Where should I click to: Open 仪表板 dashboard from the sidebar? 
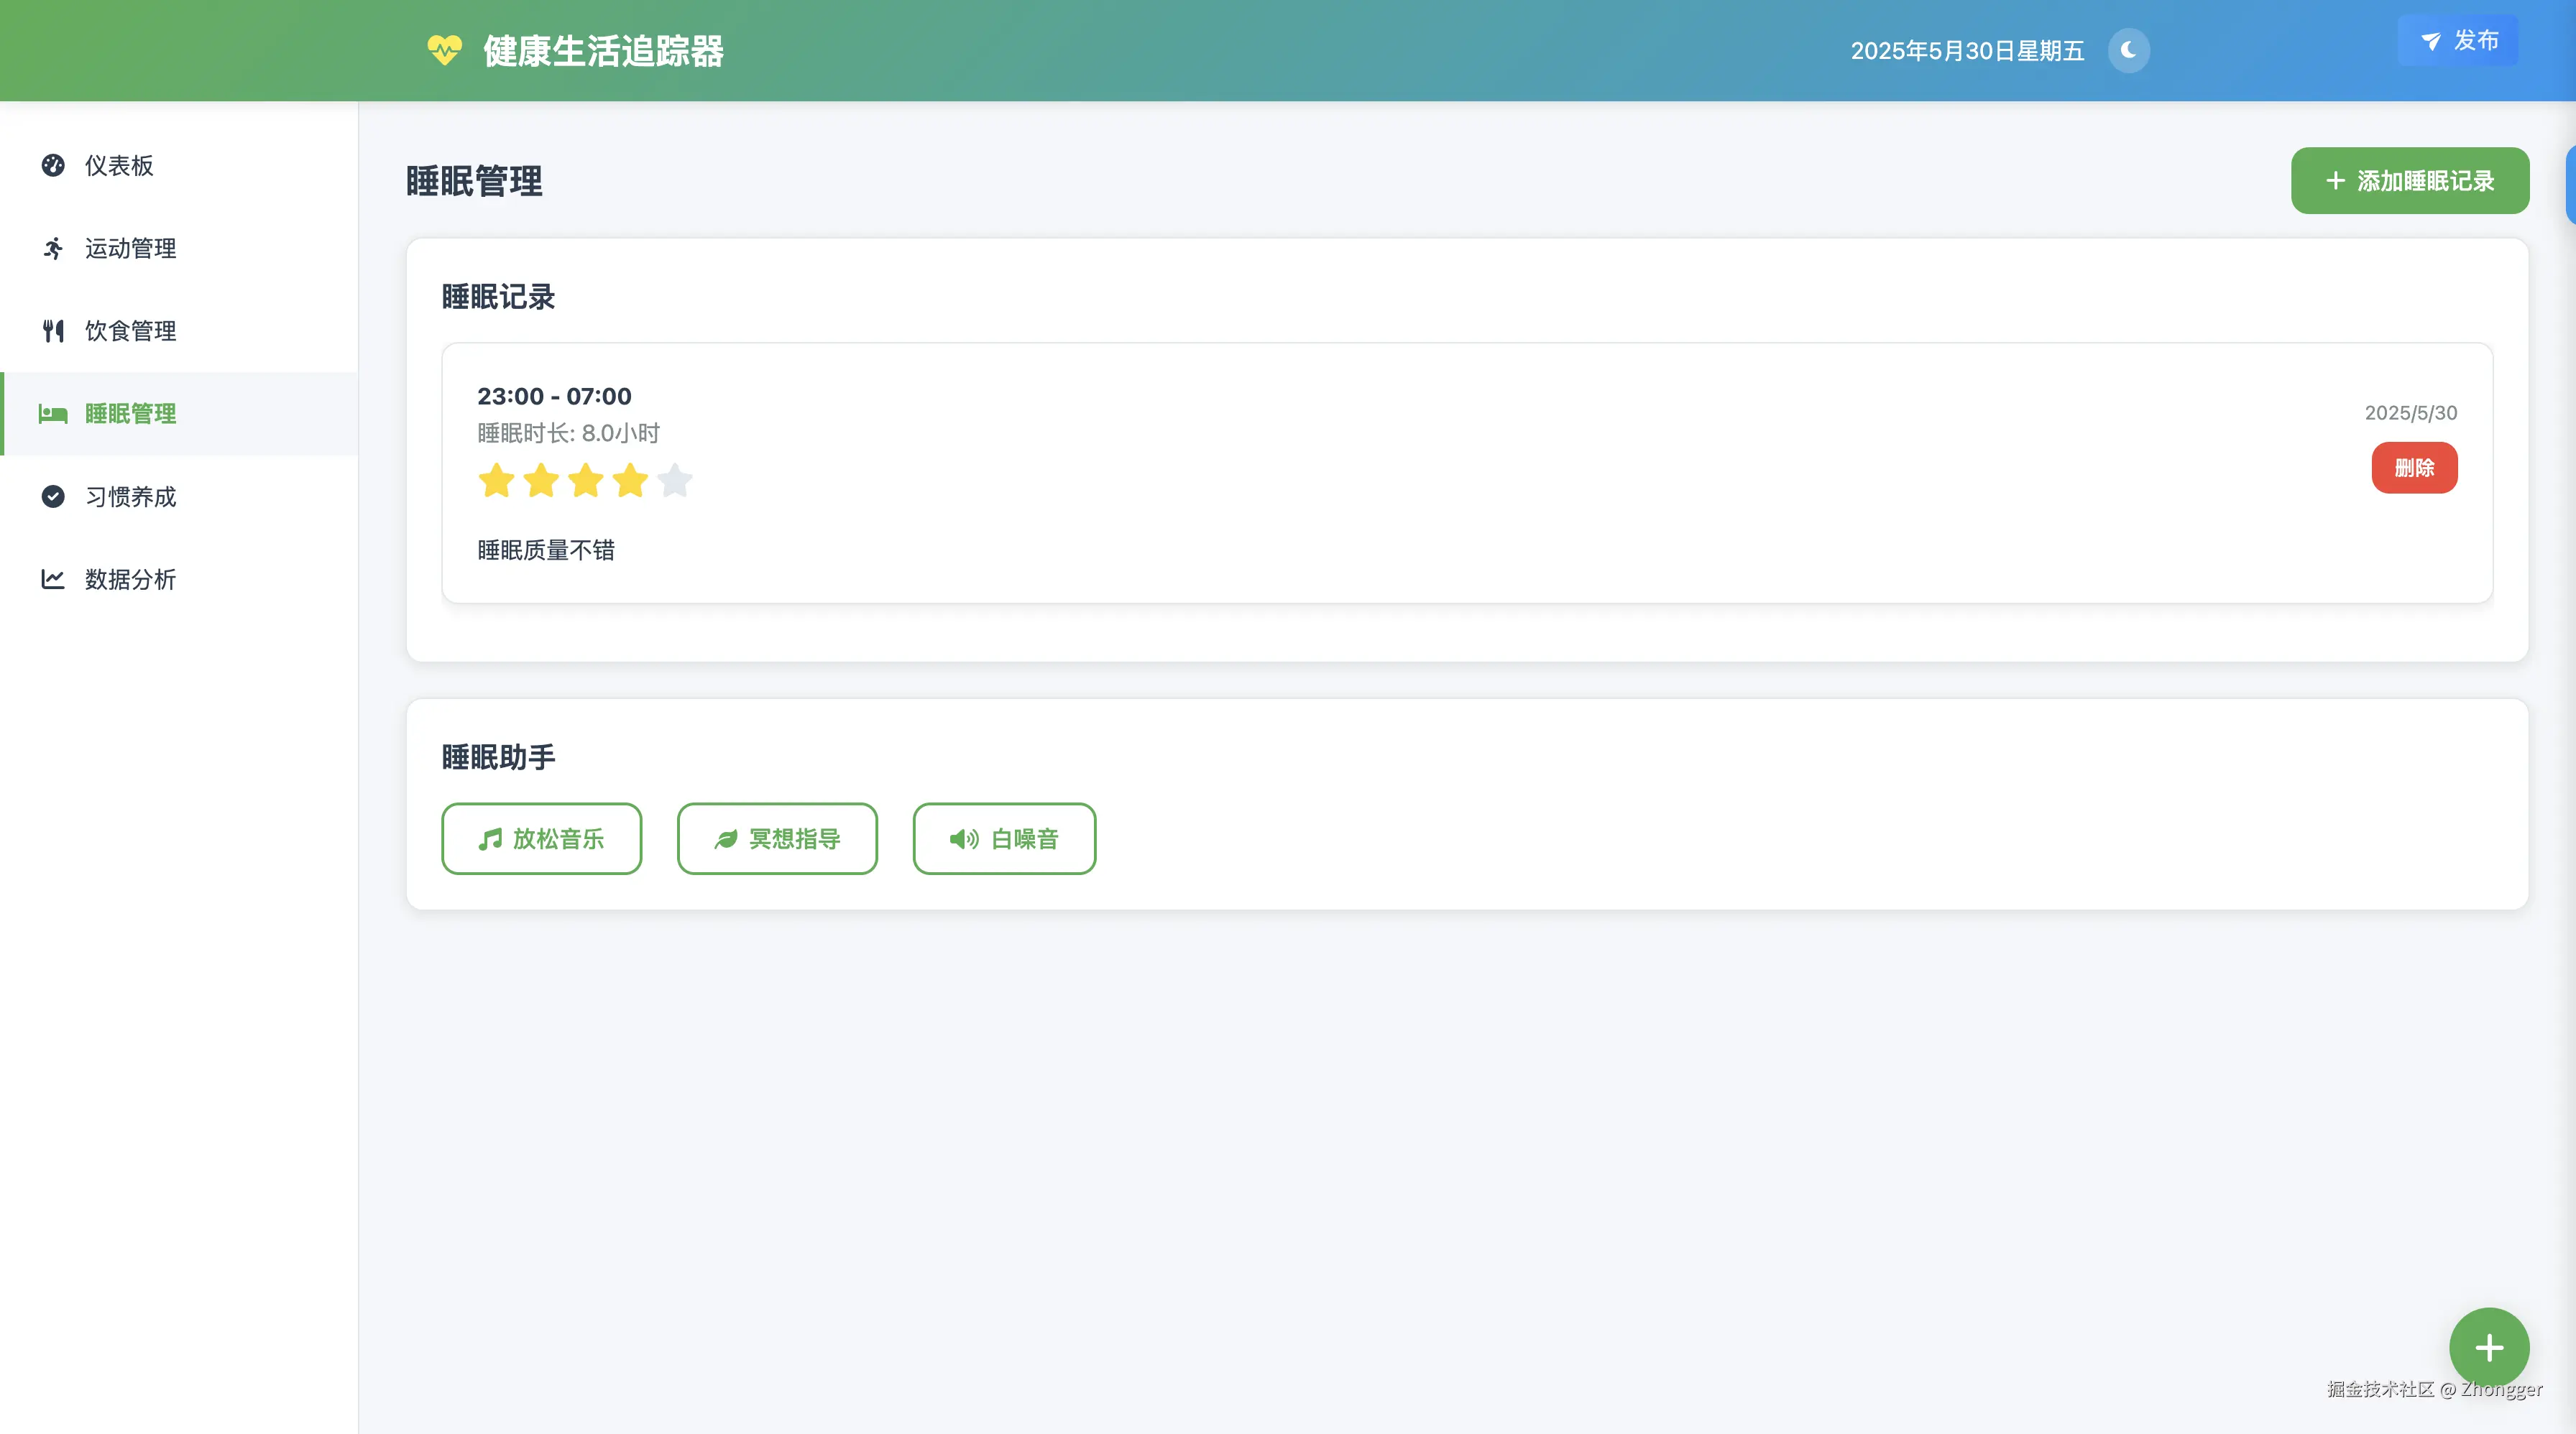pyautogui.click(x=118, y=166)
